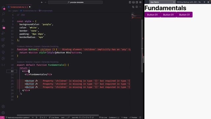Click the 'Binding element children' error message
Viewport: 211px width, 119px height.
pos(96,50)
